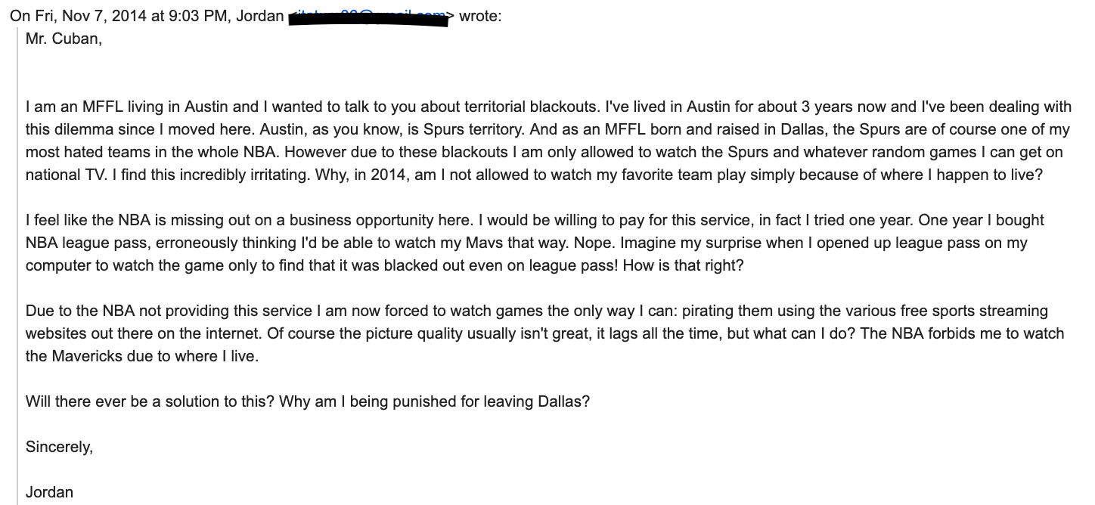Click the 'Sincerely,' closing line
The height and width of the screenshot is (505, 1095).
[59, 448]
